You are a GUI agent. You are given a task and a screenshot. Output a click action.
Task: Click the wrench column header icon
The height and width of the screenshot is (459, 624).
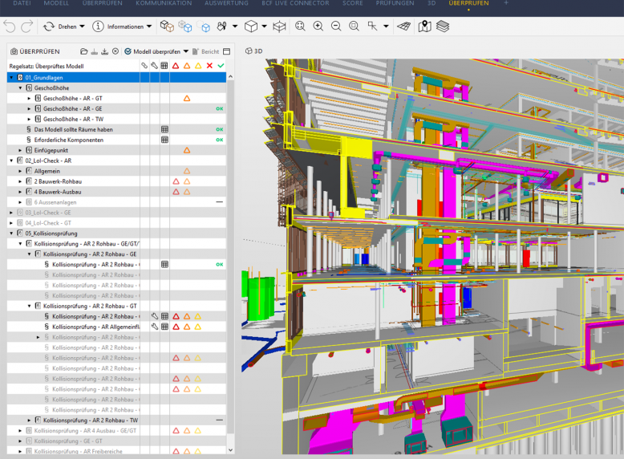155,66
